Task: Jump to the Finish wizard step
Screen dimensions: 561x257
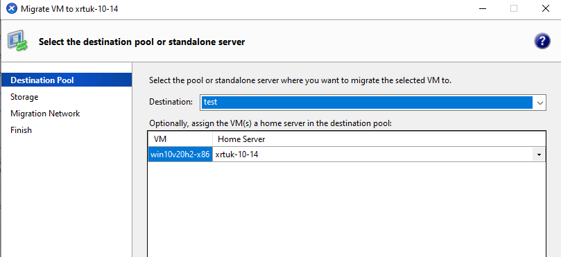Action: [x=21, y=130]
